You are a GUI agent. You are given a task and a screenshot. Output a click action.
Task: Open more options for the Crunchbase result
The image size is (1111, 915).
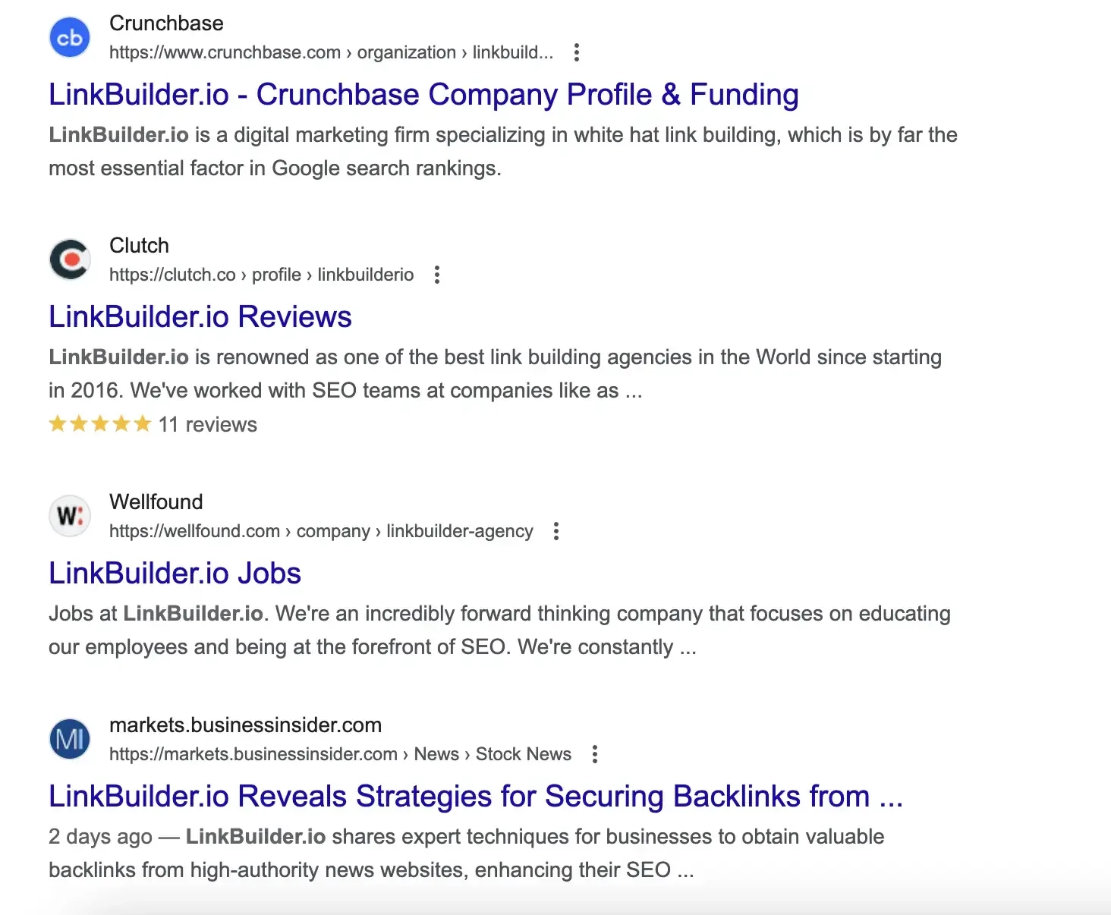tap(577, 52)
